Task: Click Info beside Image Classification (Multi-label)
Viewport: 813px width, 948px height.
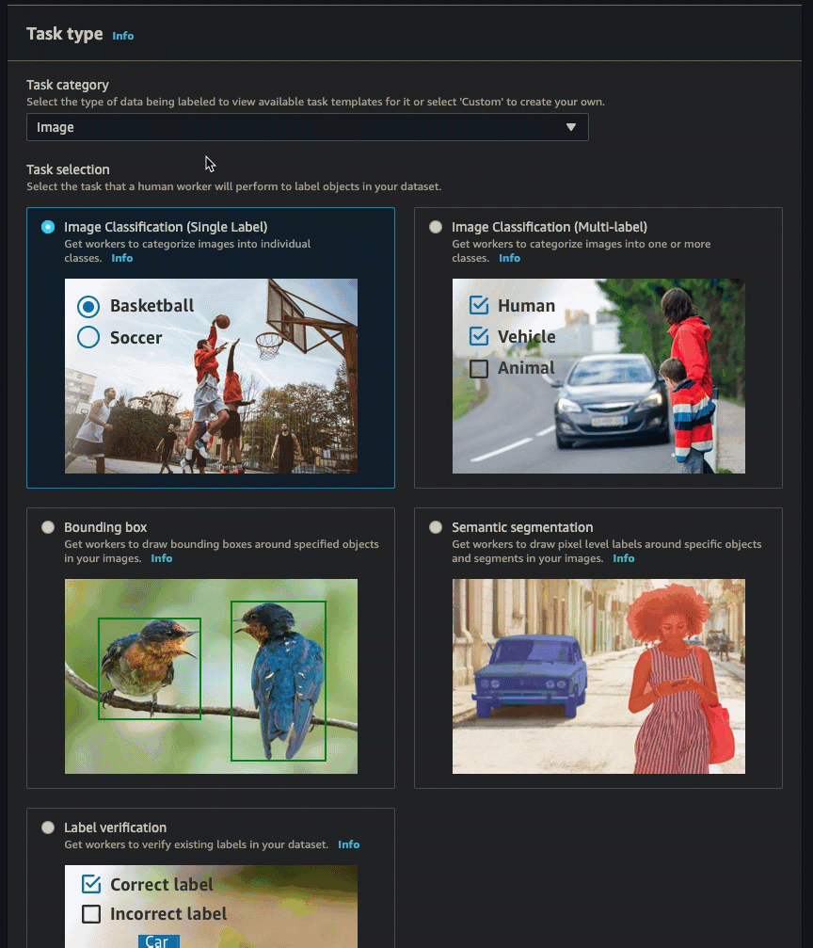Action: click(509, 258)
